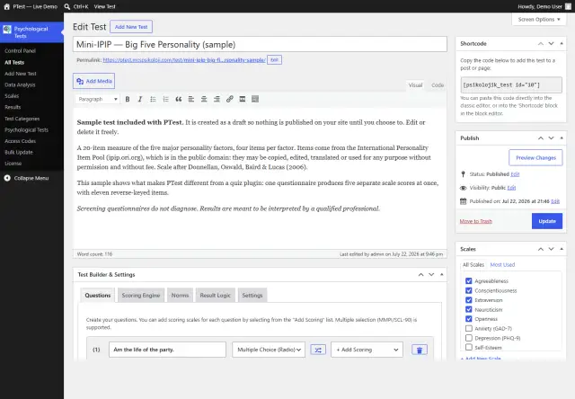Uncheck the Agreeableness scale
This screenshot has height=399, width=575.
[x=469, y=281]
